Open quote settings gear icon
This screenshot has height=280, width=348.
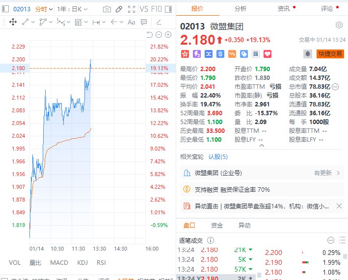tap(339, 25)
